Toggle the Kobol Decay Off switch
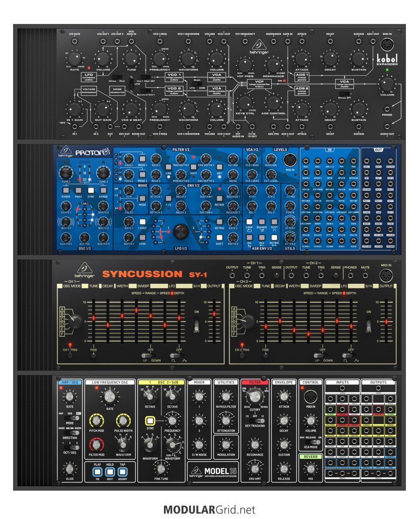 pyautogui.click(x=344, y=94)
